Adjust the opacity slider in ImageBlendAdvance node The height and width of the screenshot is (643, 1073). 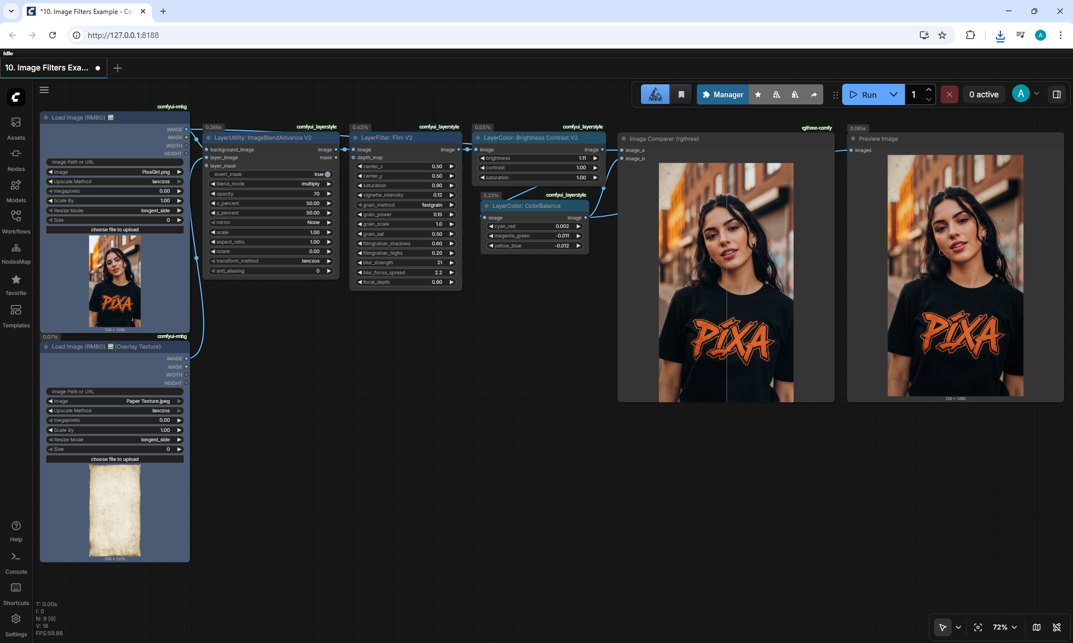click(271, 194)
